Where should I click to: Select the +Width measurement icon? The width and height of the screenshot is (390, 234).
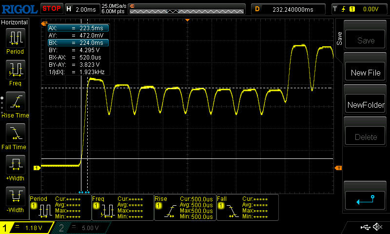pyautogui.click(x=15, y=166)
